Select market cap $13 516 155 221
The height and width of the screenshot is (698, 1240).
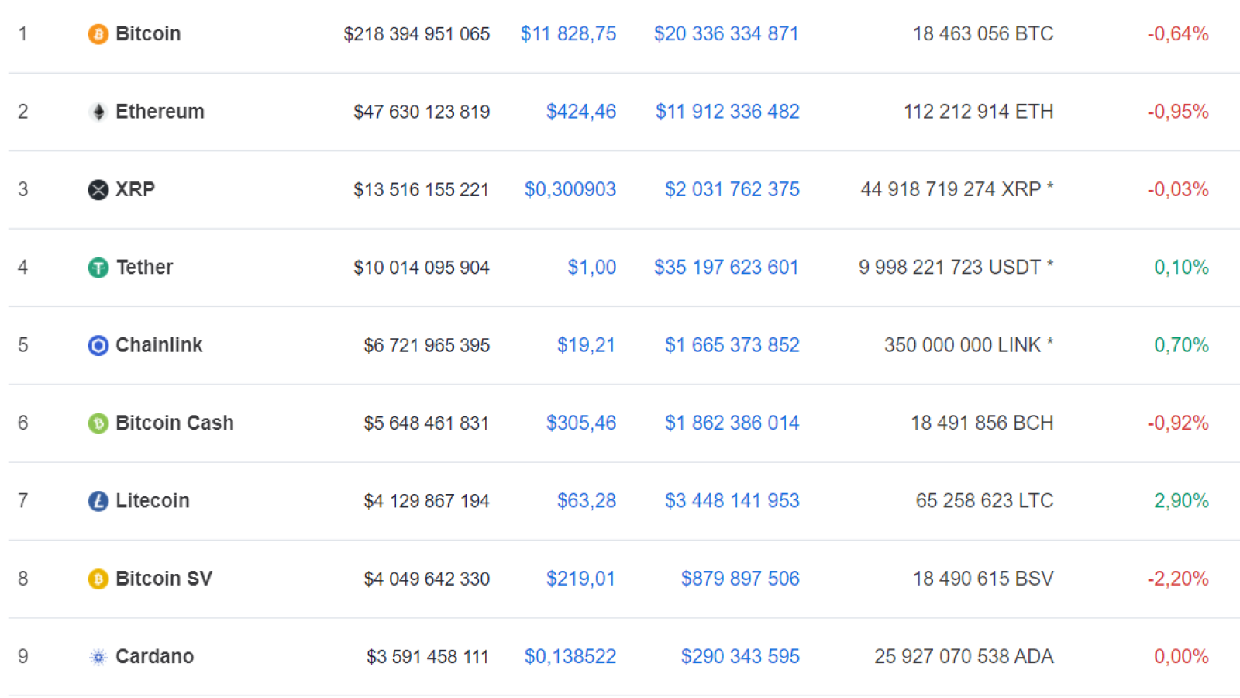coord(422,189)
